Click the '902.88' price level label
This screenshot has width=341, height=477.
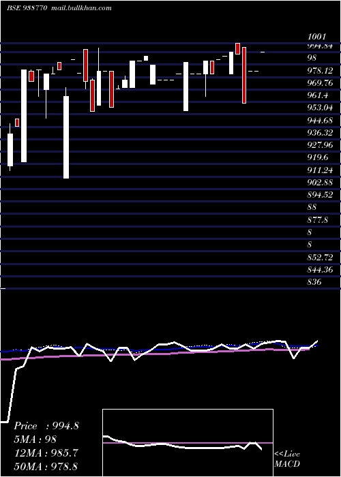coord(320,183)
